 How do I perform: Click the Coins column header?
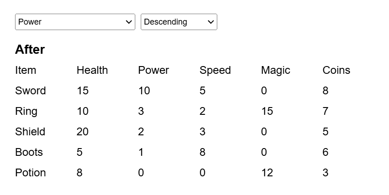(337, 70)
